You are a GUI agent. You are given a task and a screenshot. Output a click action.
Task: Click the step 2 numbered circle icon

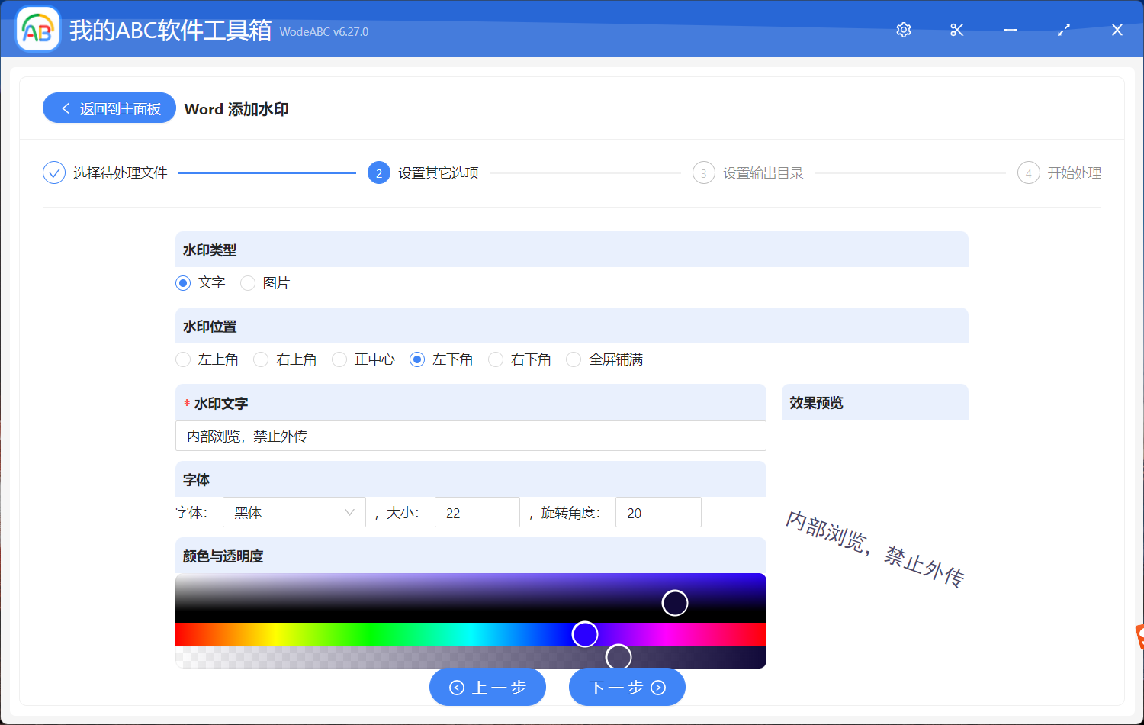379,172
